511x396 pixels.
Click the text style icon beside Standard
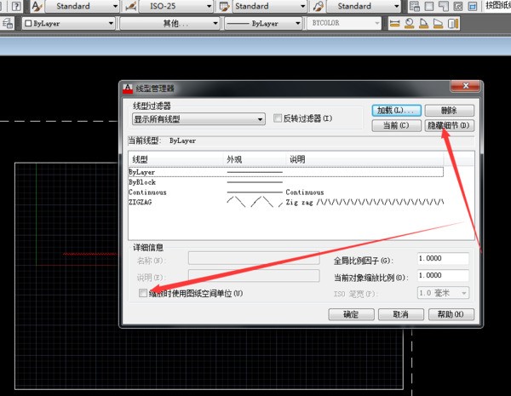pos(37,6)
